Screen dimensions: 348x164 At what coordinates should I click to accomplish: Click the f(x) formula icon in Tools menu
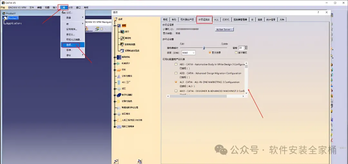click(63, 13)
